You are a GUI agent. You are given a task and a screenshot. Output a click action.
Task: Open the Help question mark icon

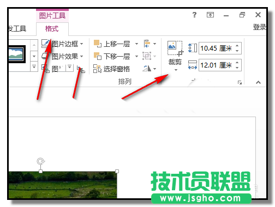coord(194,15)
